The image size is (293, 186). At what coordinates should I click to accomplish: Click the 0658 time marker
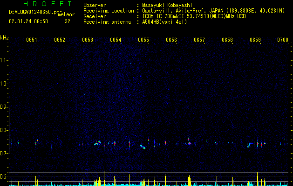(x=227, y=40)
